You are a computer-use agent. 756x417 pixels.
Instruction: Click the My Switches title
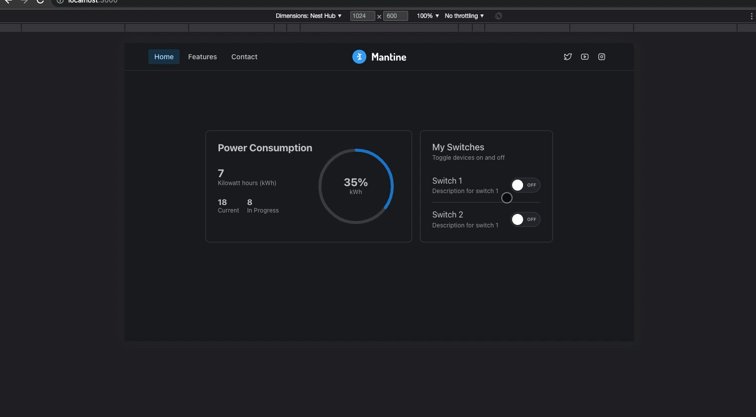coord(458,147)
